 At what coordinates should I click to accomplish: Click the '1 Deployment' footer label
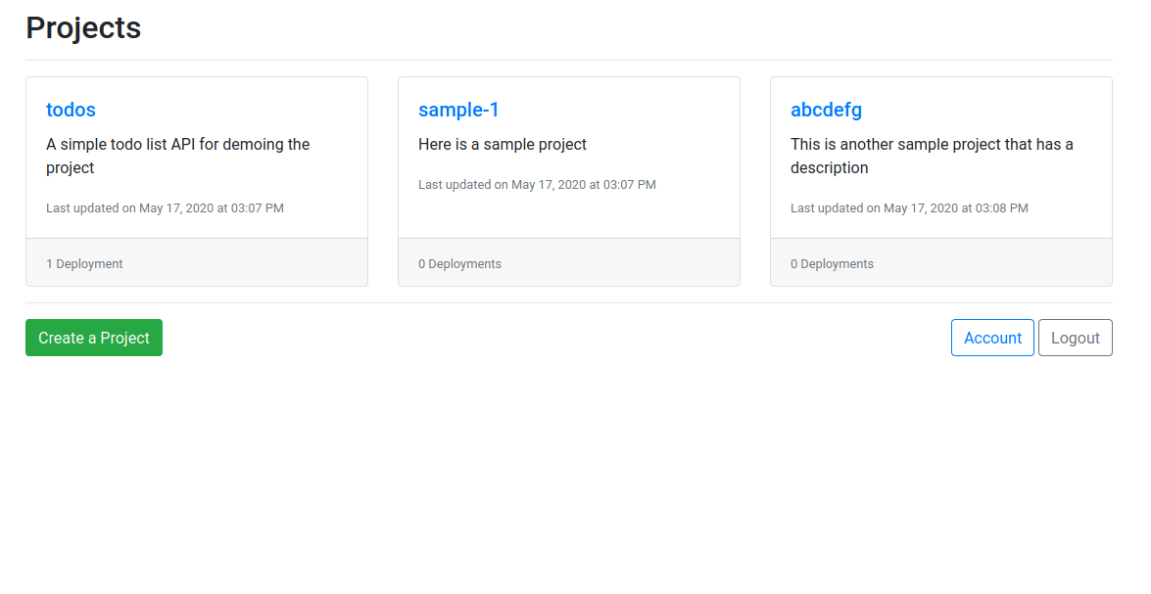pyautogui.click(x=84, y=264)
